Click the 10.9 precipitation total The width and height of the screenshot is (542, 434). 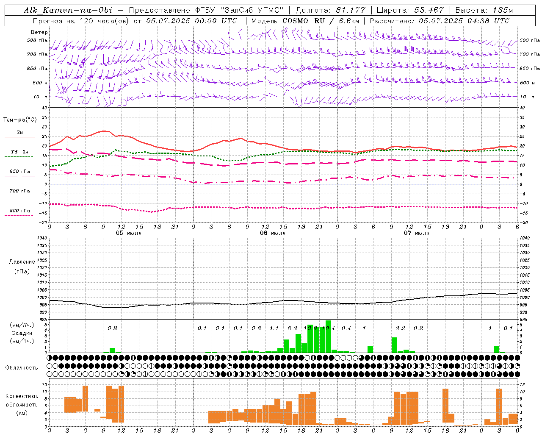(310, 328)
